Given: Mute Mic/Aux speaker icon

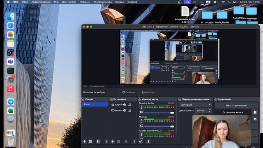Looking at the screenshot, I should pos(141,126).
